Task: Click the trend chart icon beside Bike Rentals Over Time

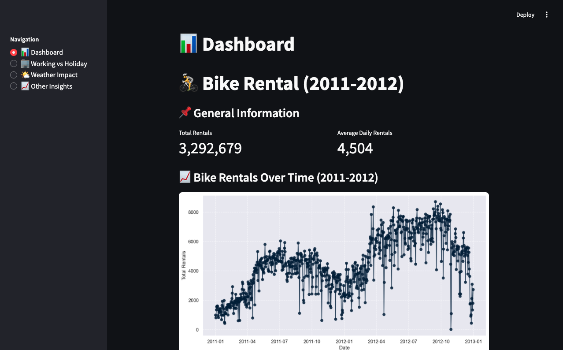Action: click(x=185, y=177)
